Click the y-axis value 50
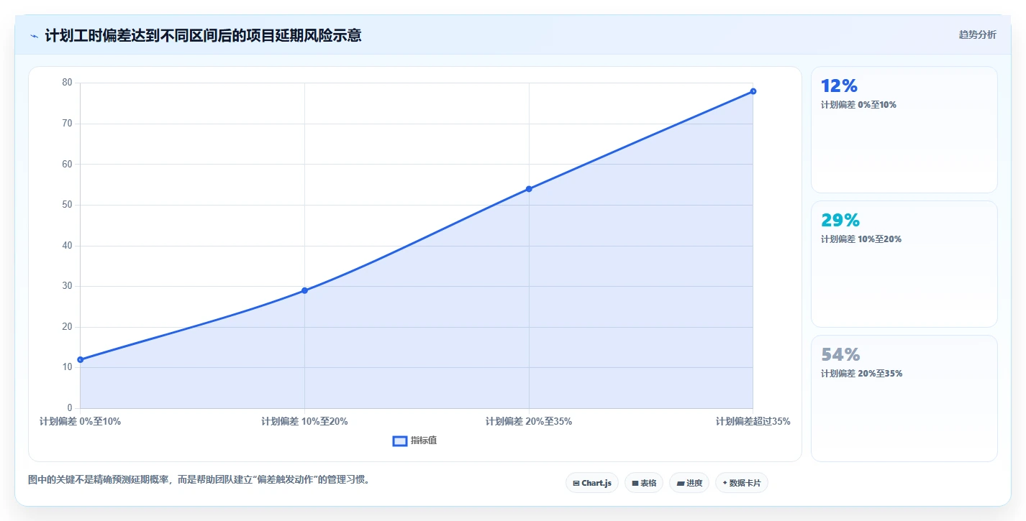 [x=68, y=205]
